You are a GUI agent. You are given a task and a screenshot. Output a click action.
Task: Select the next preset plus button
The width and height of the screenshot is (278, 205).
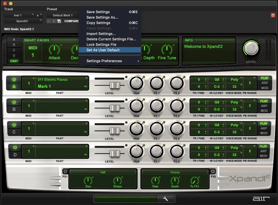coord(54,21)
